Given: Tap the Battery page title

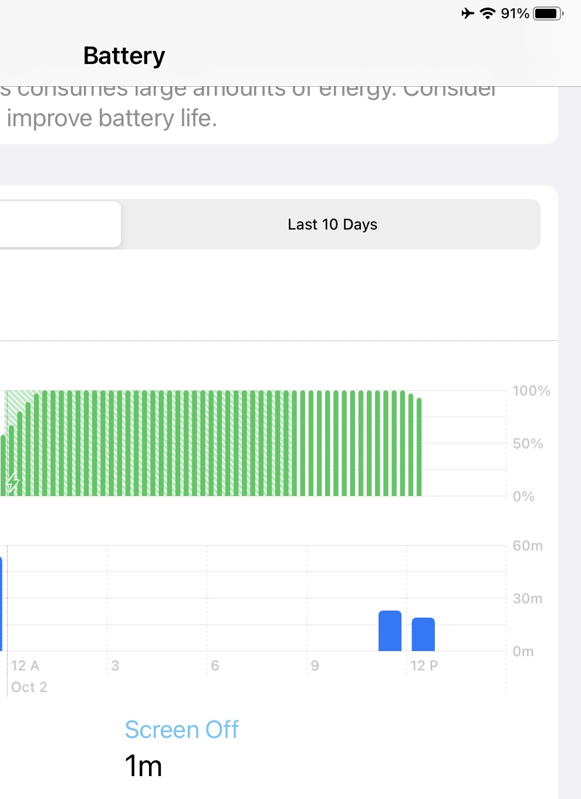Looking at the screenshot, I should (x=124, y=56).
